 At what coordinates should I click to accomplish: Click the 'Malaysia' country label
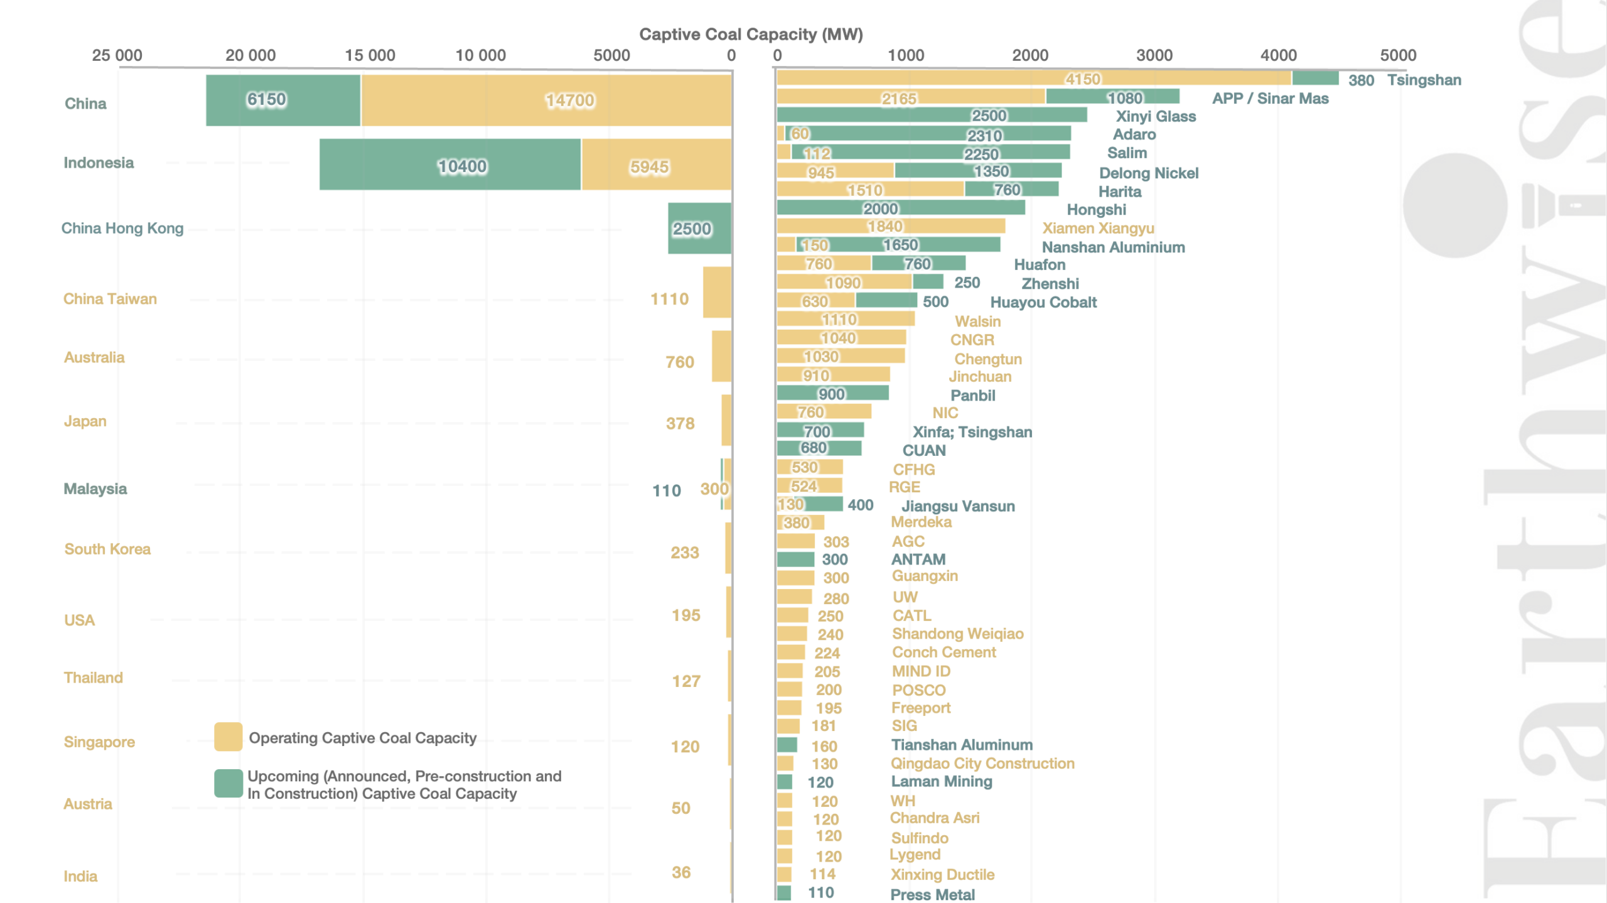(95, 489)
